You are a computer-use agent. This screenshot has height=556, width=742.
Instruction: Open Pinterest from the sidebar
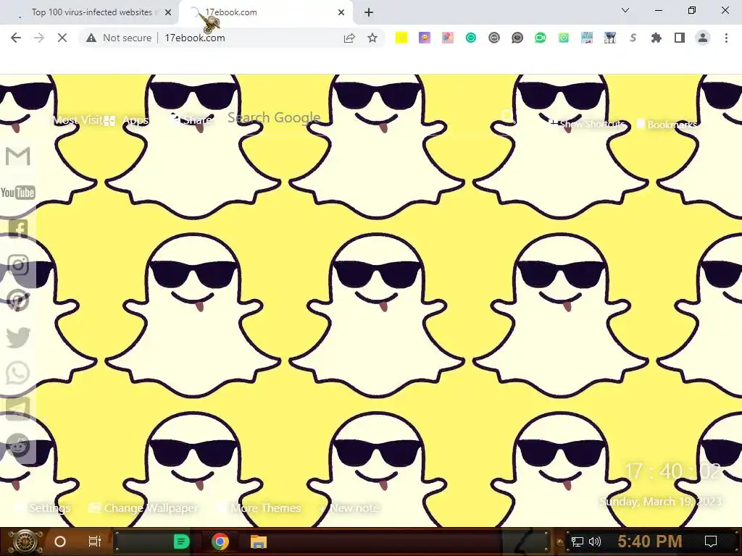[18, 300]
